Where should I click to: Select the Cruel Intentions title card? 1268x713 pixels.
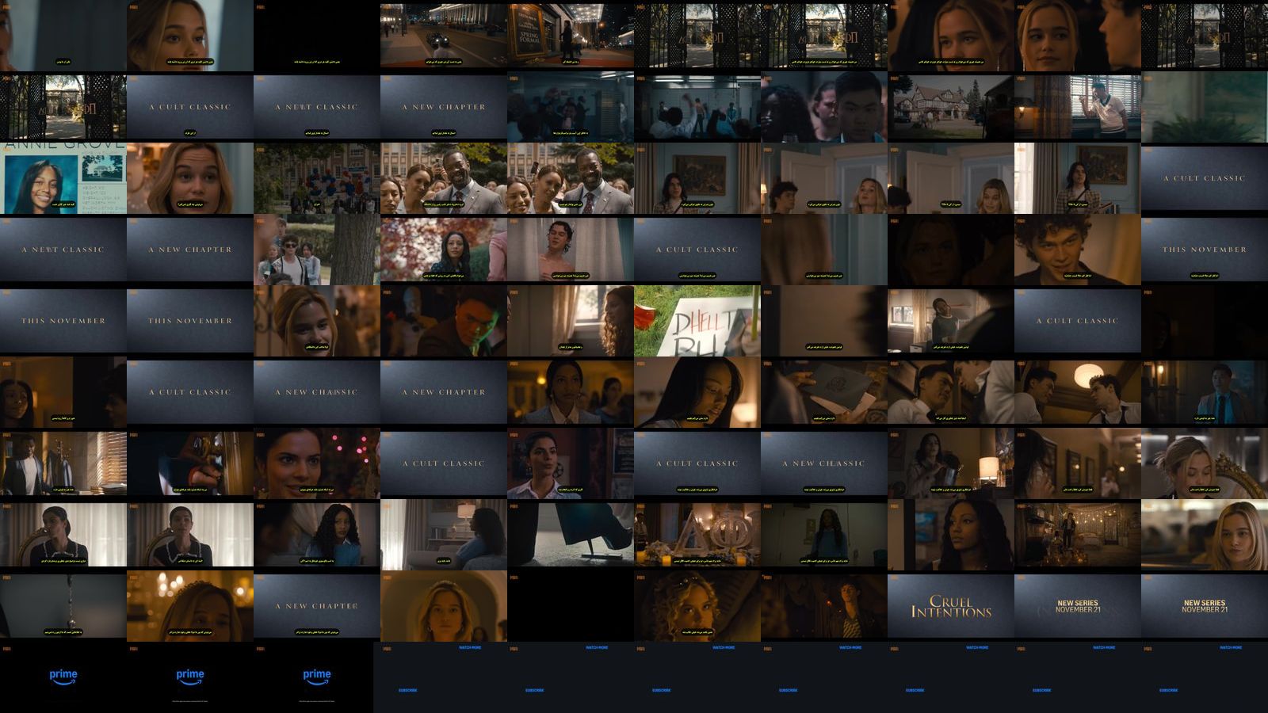tap(951, 606)
